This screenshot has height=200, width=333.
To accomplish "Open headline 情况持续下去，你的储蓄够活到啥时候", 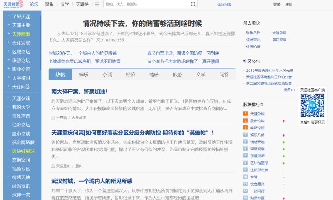I will point(142,23).
